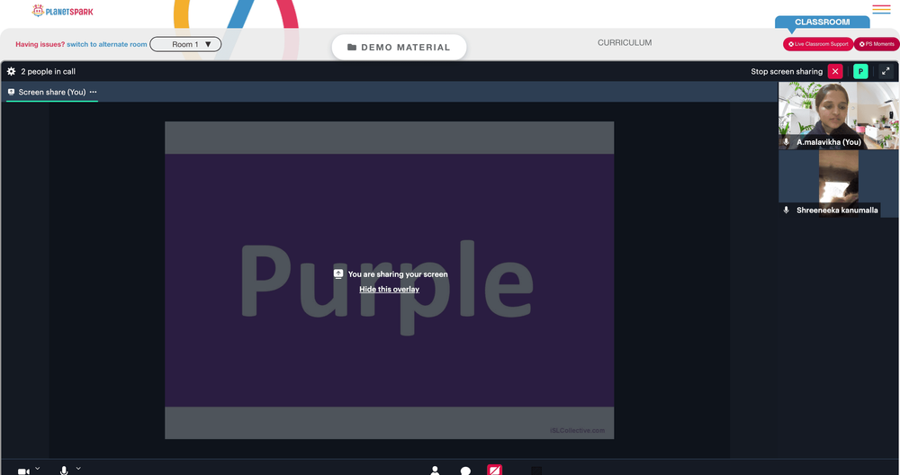Select A.malavikha (You) video thumbnail

pos(838,115)
